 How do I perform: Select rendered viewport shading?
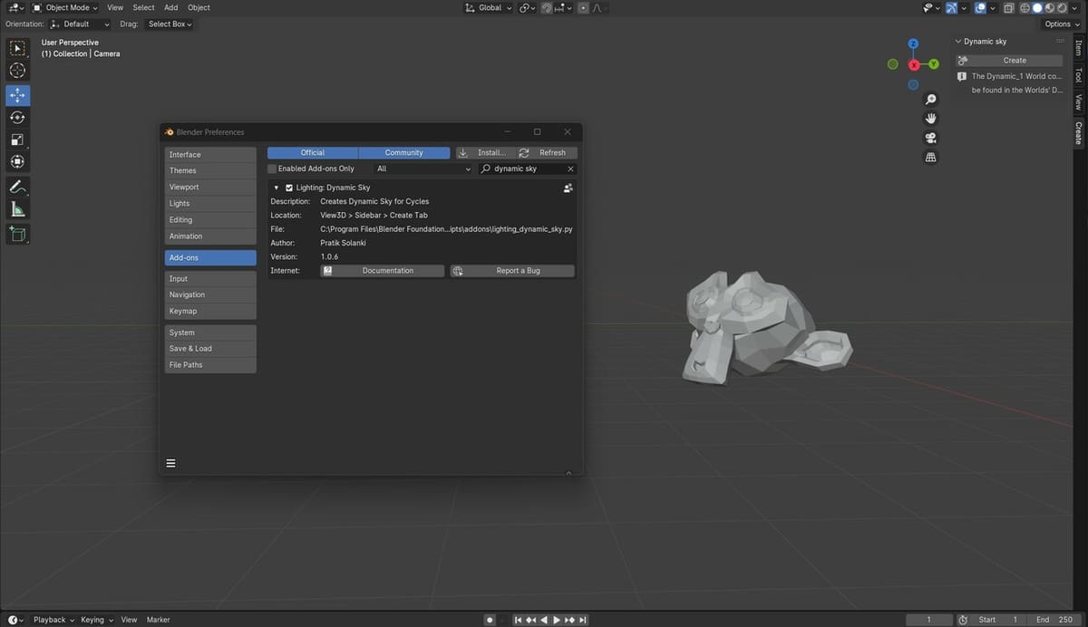pos(1061,8)
